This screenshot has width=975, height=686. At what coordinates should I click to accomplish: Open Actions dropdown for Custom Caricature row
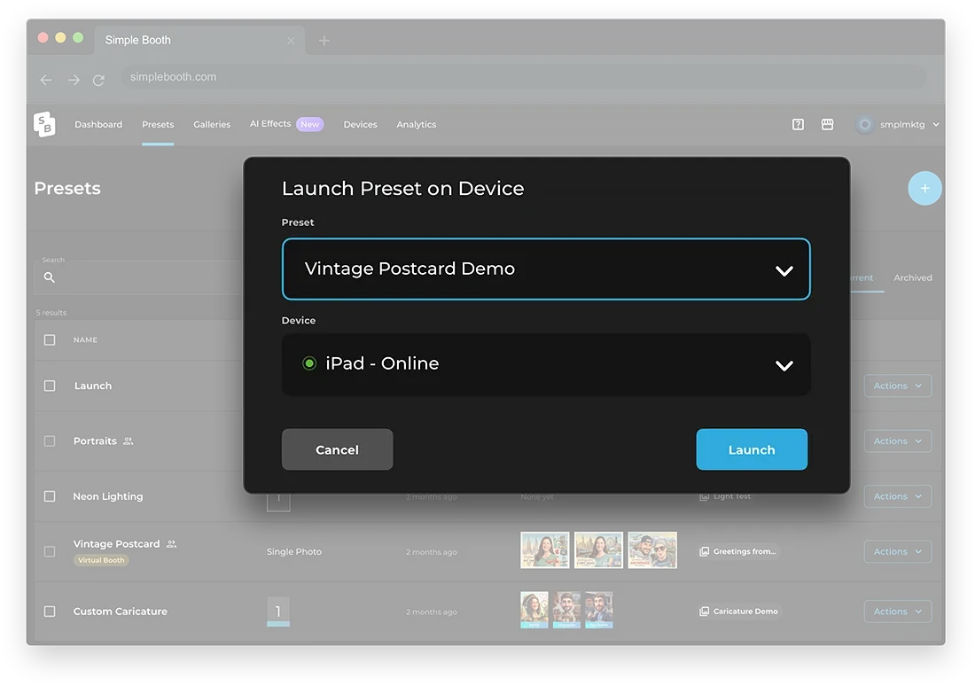point(897,612)
